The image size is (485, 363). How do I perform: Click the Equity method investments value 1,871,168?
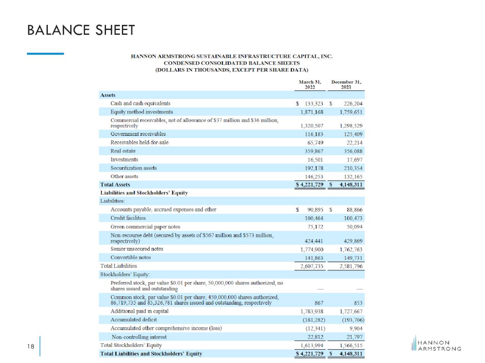coord(312,112)
